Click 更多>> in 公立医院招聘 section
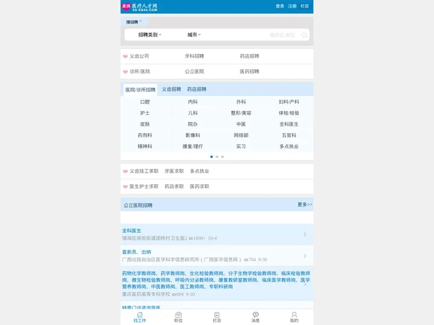434x325 pixels. [305, 205]
